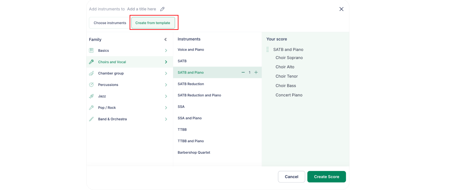
Task: Click the Percussions drum icon
Action: click(x=91, y=85)
